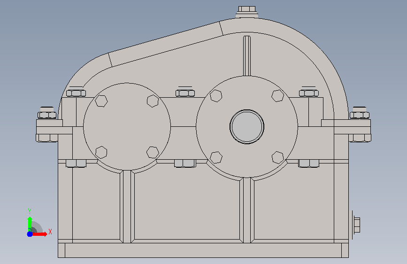The width and height of the screenshot is (407, 264).
Task: Select the far-left flange bolt nut
Action: [x=47, y=115]
